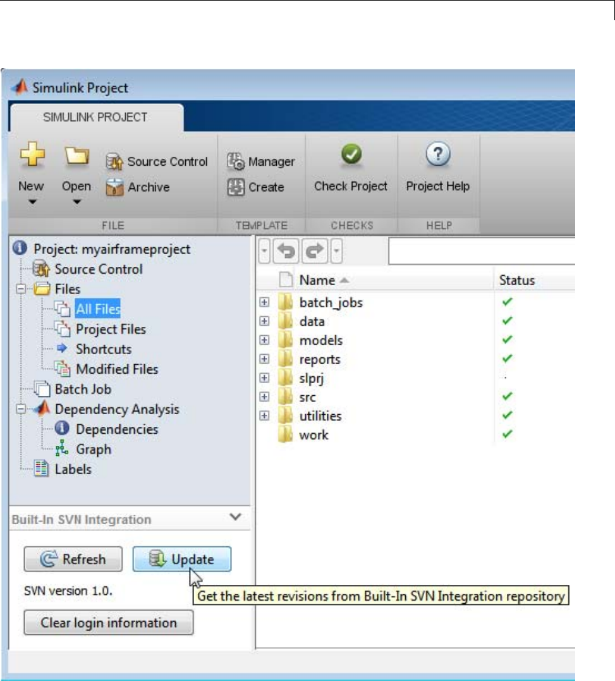
Task: Click the data folder icon
Action: (x=285, y=321)
